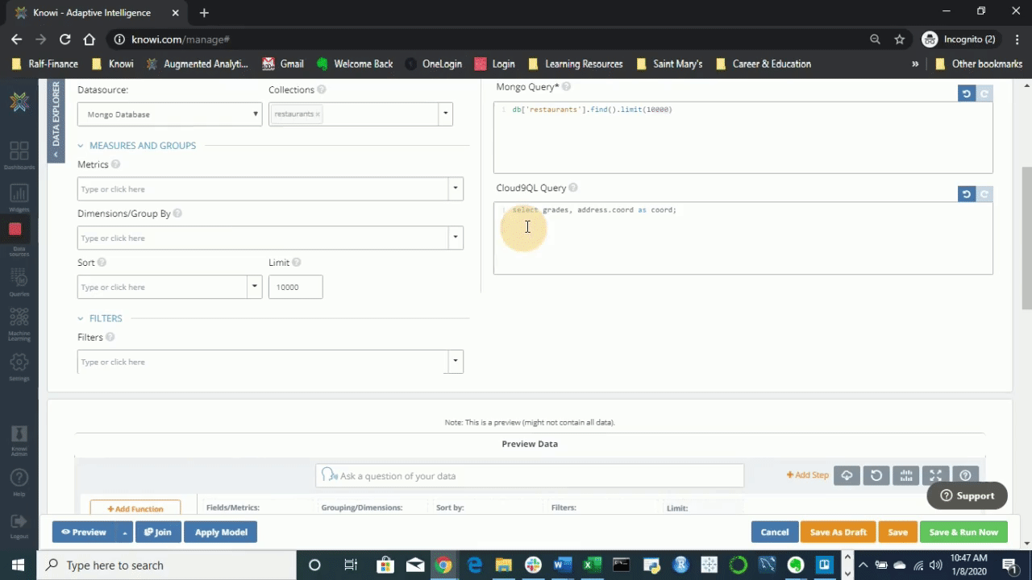Expand the Metrics dropdown arrow
Image resolution: width=1032 pixels, height=580 pixels.
[x=456, y=188]
